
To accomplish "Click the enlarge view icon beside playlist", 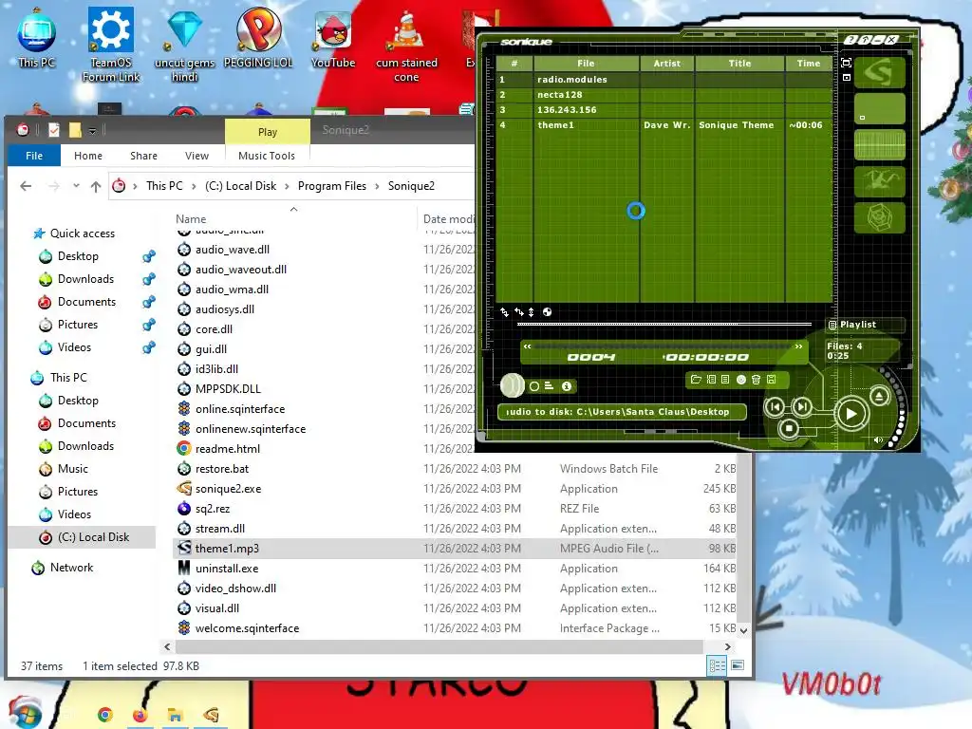I will [846, 63].
